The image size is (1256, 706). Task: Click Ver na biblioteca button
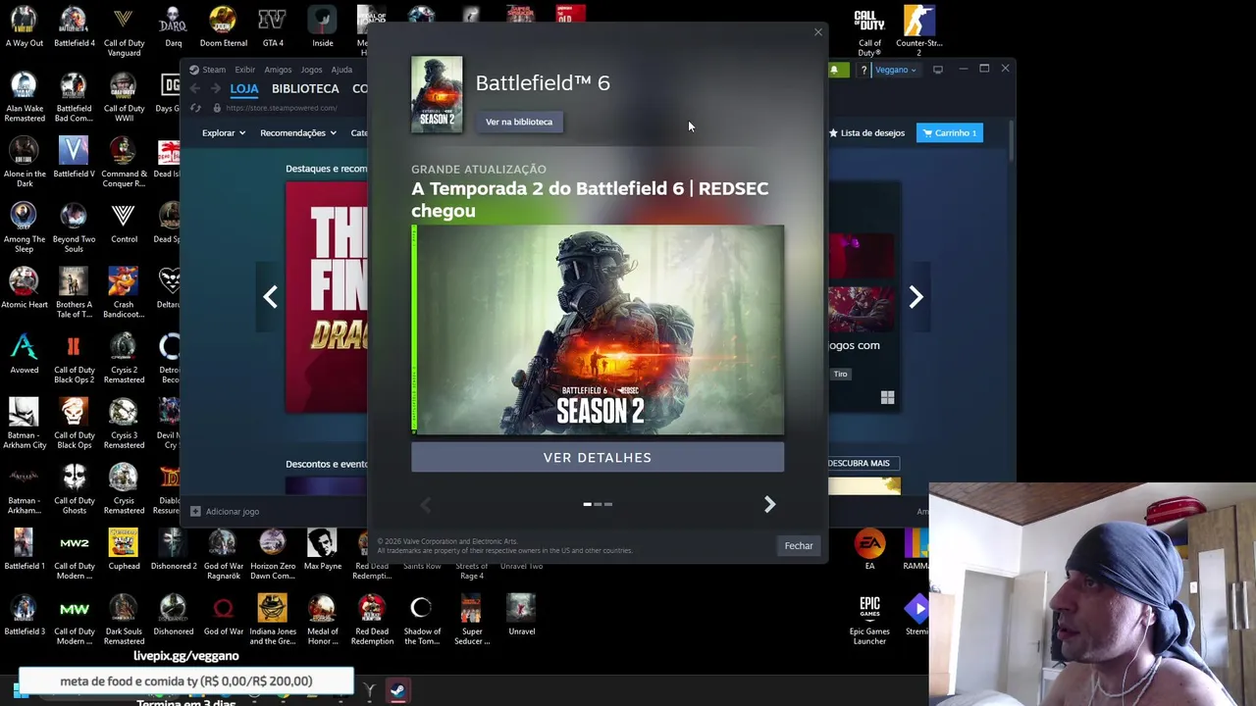[519, 122]
